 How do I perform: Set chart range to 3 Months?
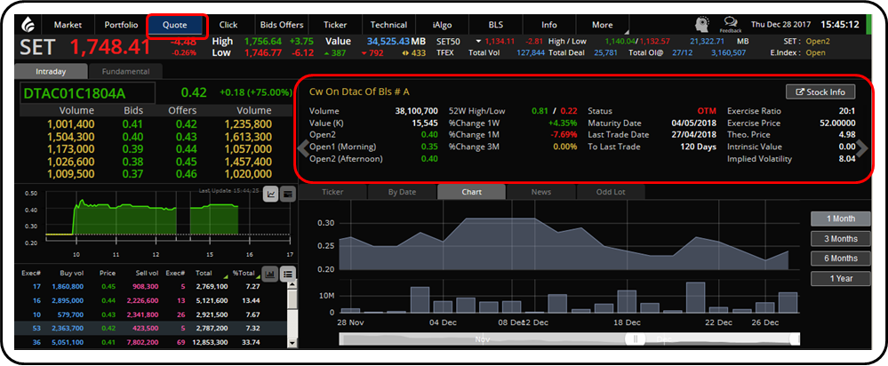click(x=840, y=239)
